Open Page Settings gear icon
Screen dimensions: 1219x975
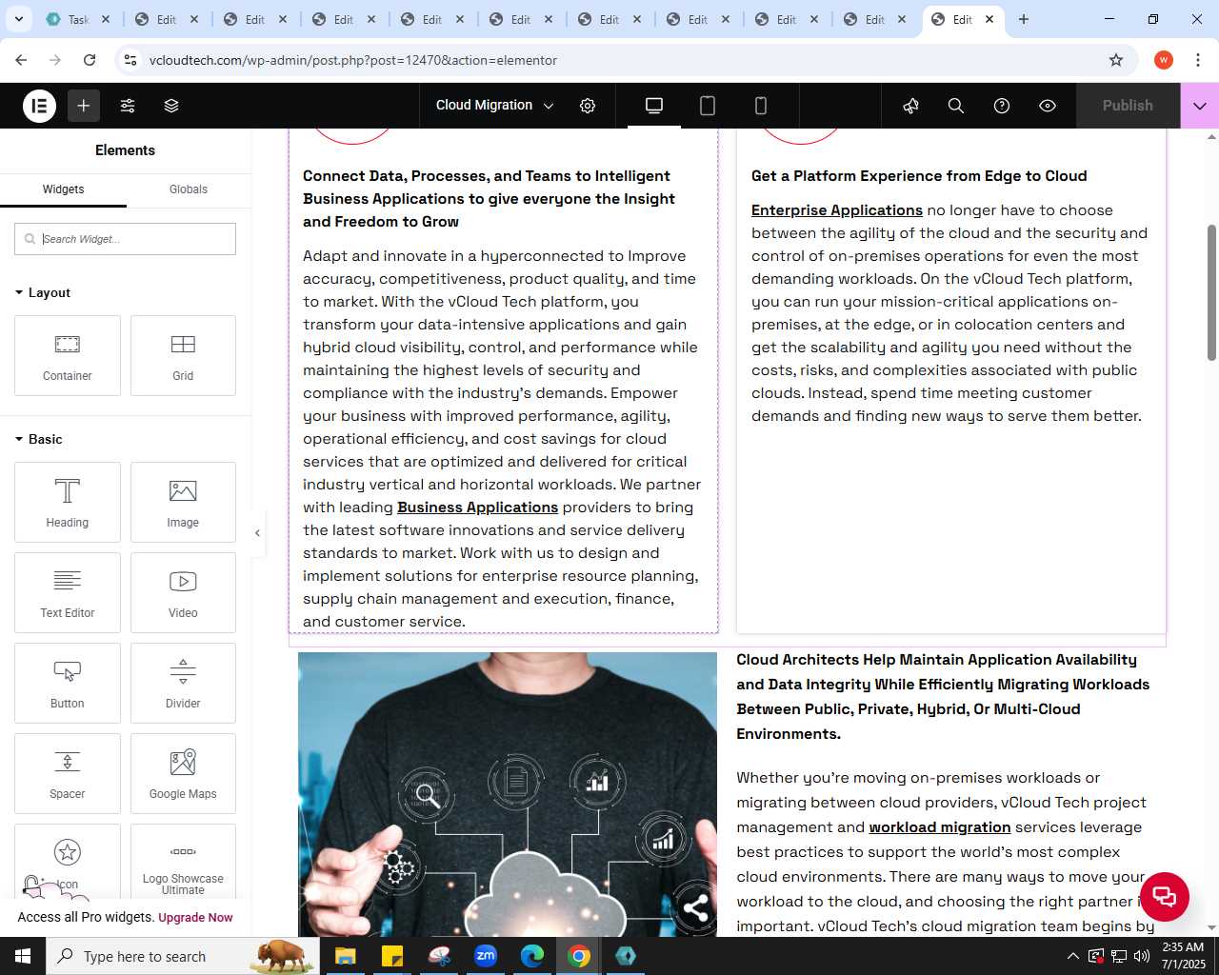click(588, 106)
